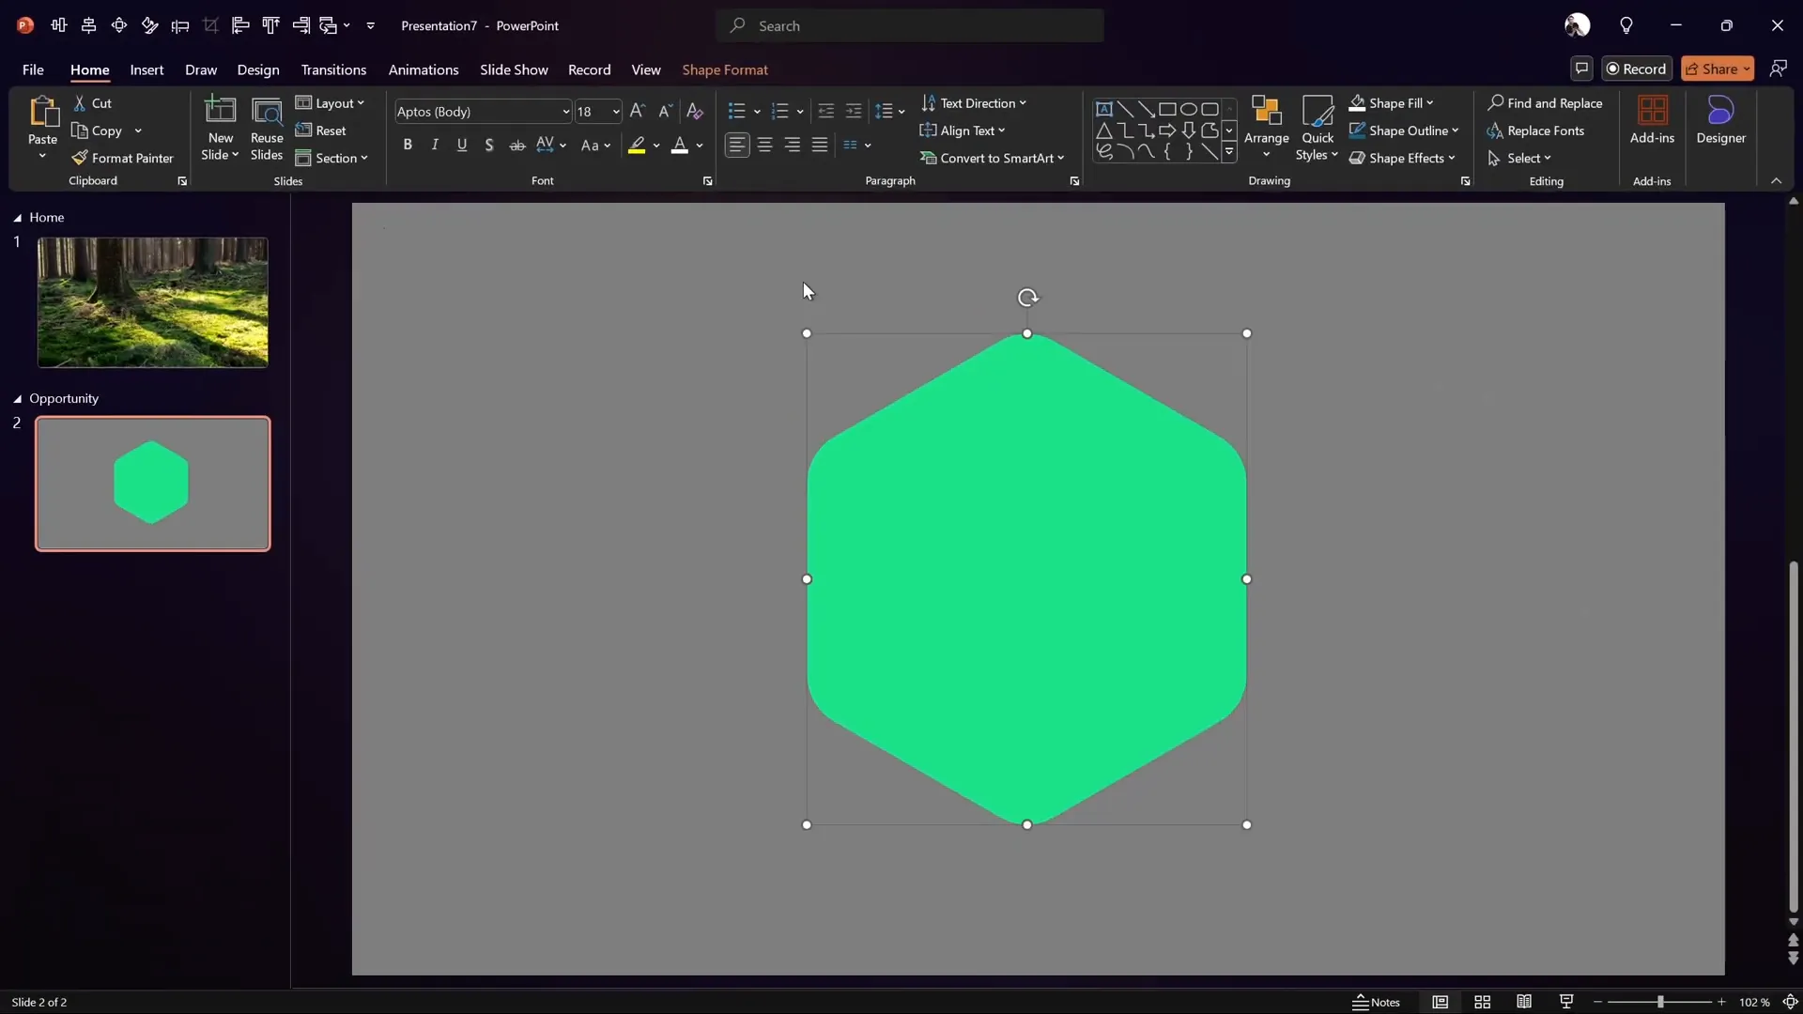Open the Animations tab

424,69
